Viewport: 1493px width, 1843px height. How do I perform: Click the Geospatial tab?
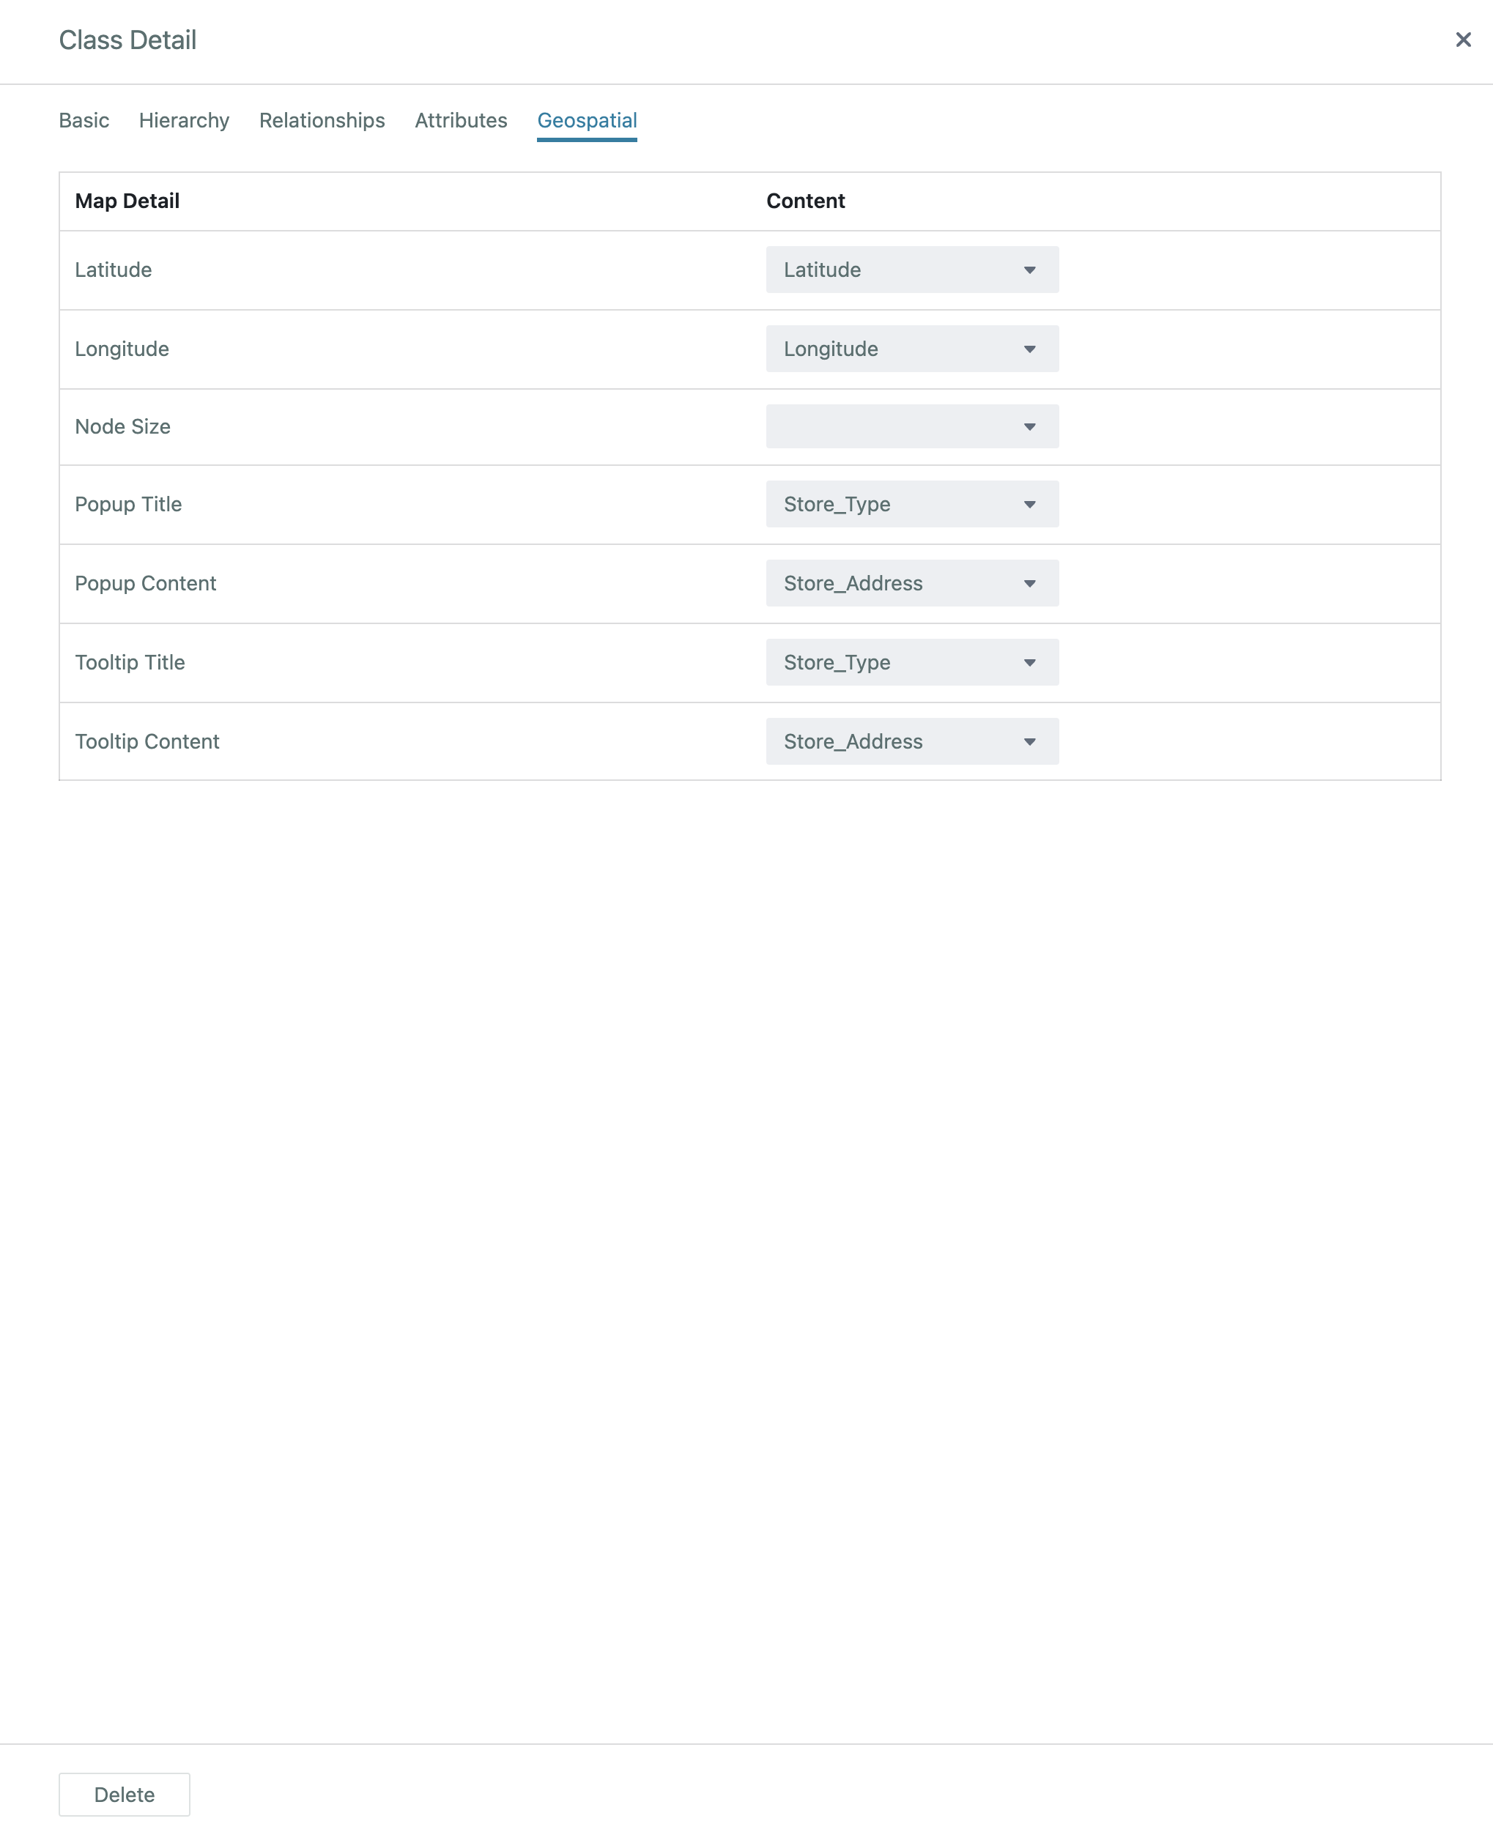587,120
